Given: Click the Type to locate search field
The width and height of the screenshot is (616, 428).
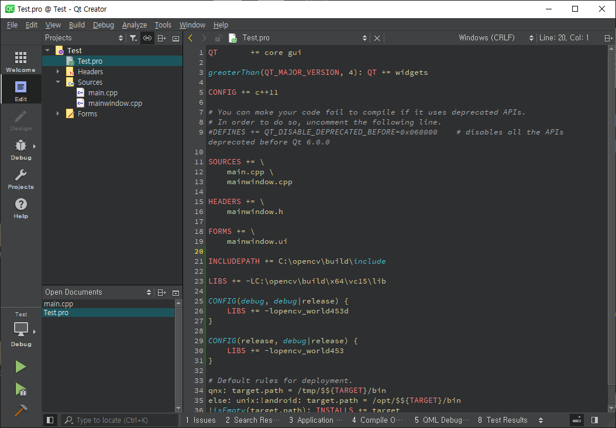Looking at the screenshot, I should (120, 420).
